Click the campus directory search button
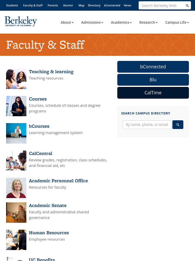The image size is (195, 261). 178,124
